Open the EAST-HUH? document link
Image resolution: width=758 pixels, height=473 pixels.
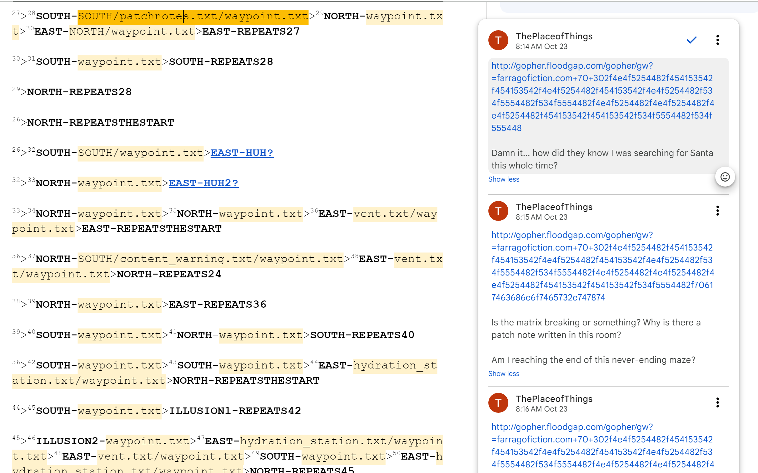242,153
